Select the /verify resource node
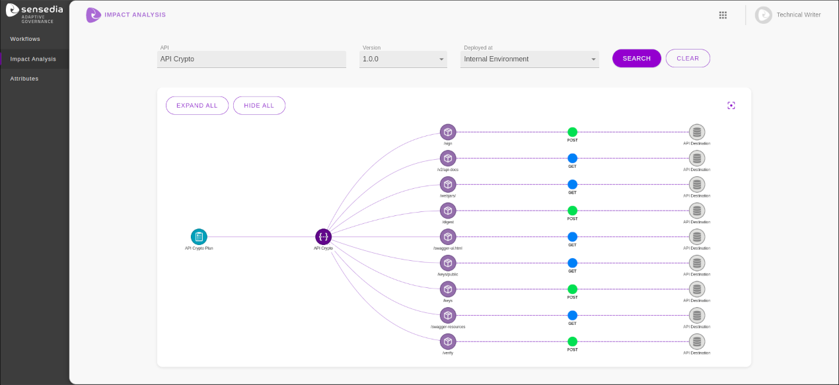The image size is (839, 385). click(448, 341)
